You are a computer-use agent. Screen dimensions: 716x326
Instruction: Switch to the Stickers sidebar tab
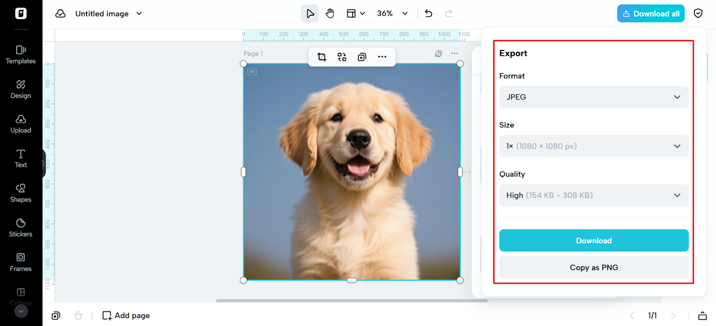[x=21, y=227]
